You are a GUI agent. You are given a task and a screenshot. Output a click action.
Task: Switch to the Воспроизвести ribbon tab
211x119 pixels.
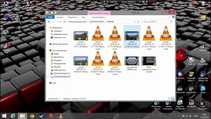(99, 17)
